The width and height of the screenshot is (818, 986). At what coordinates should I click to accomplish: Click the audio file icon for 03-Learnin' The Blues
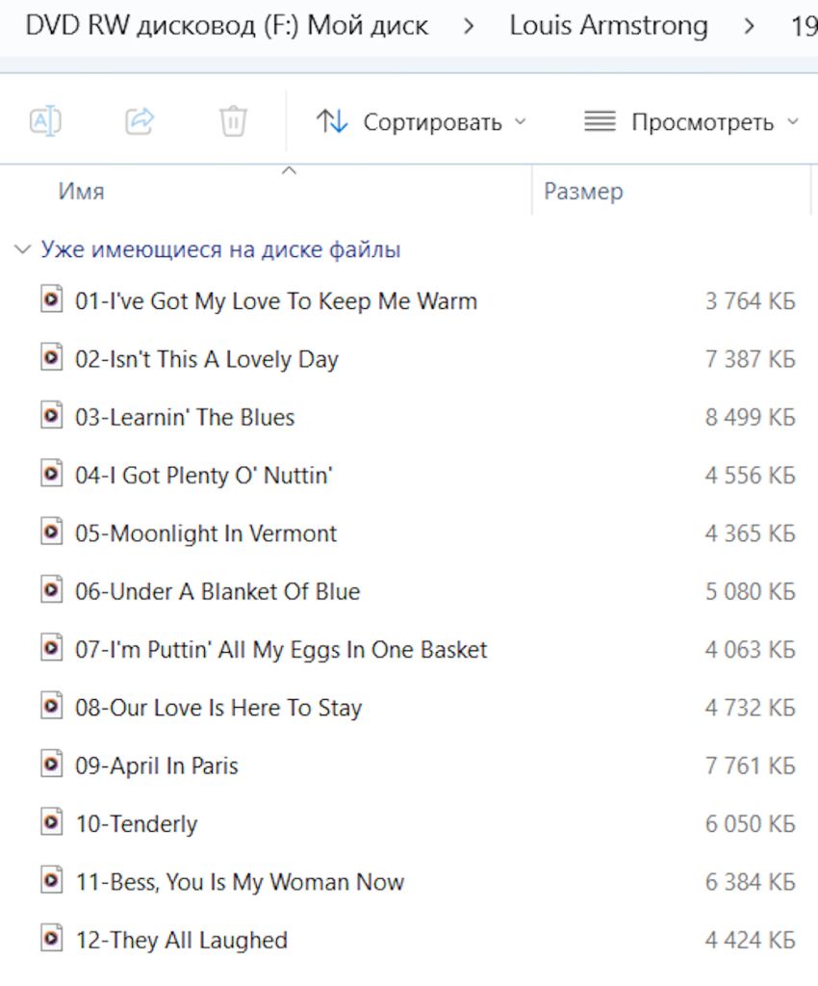coord(52,415)
